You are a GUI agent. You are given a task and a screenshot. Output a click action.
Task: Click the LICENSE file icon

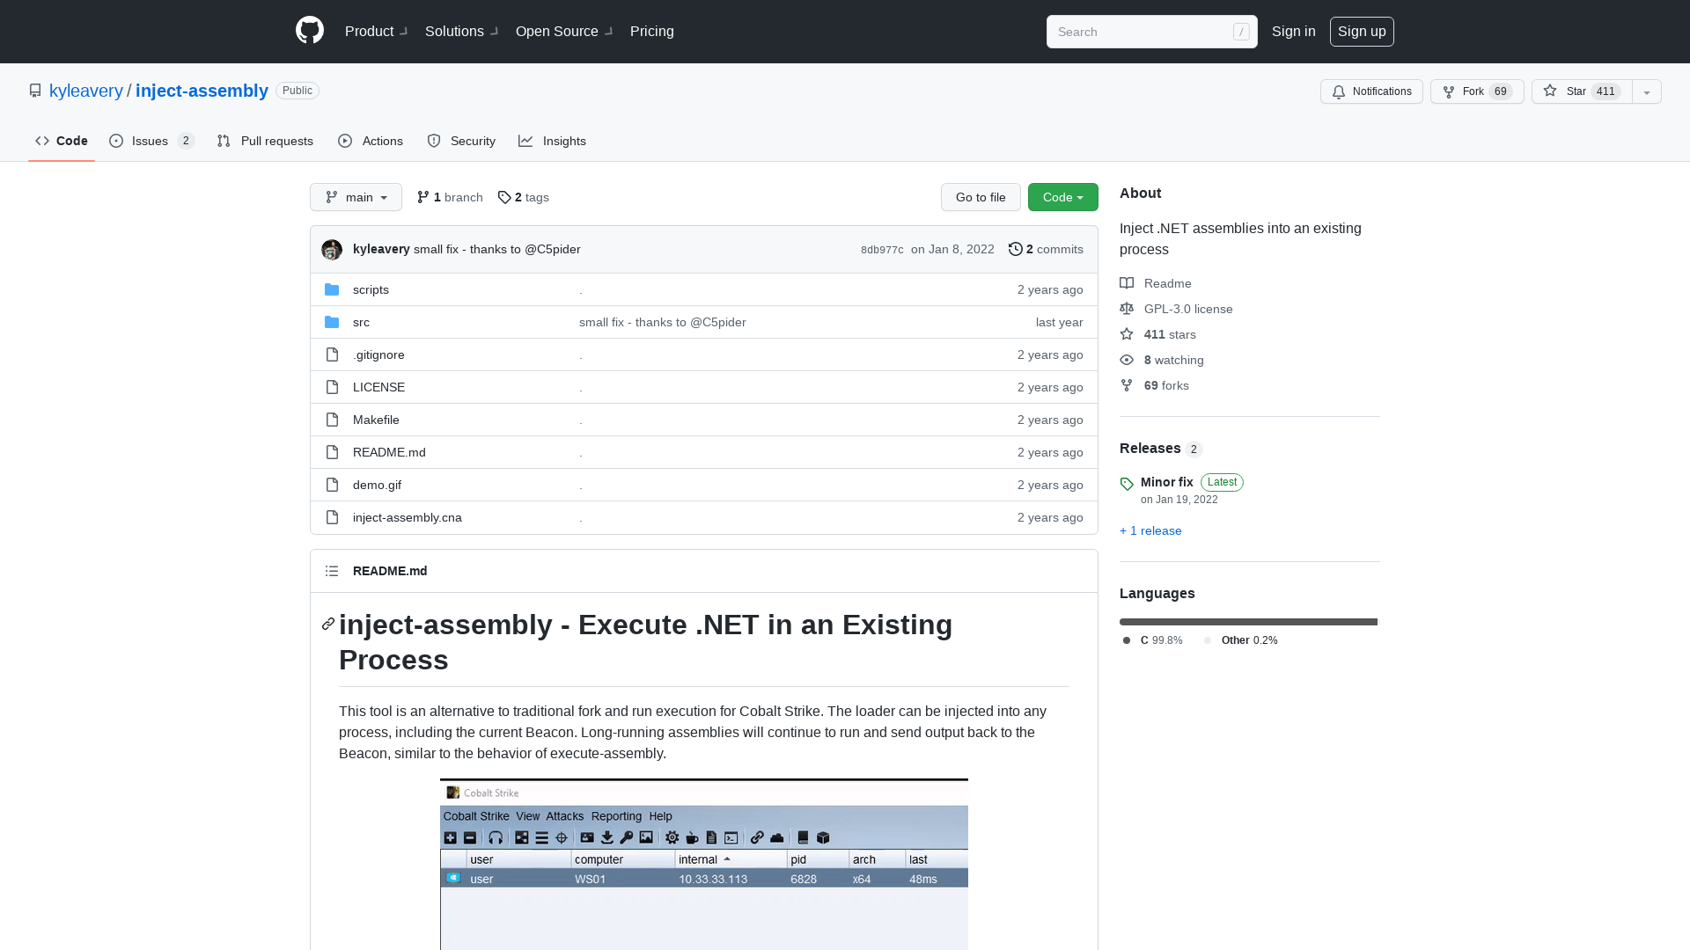pyautogui.click(x=332, y=387)
